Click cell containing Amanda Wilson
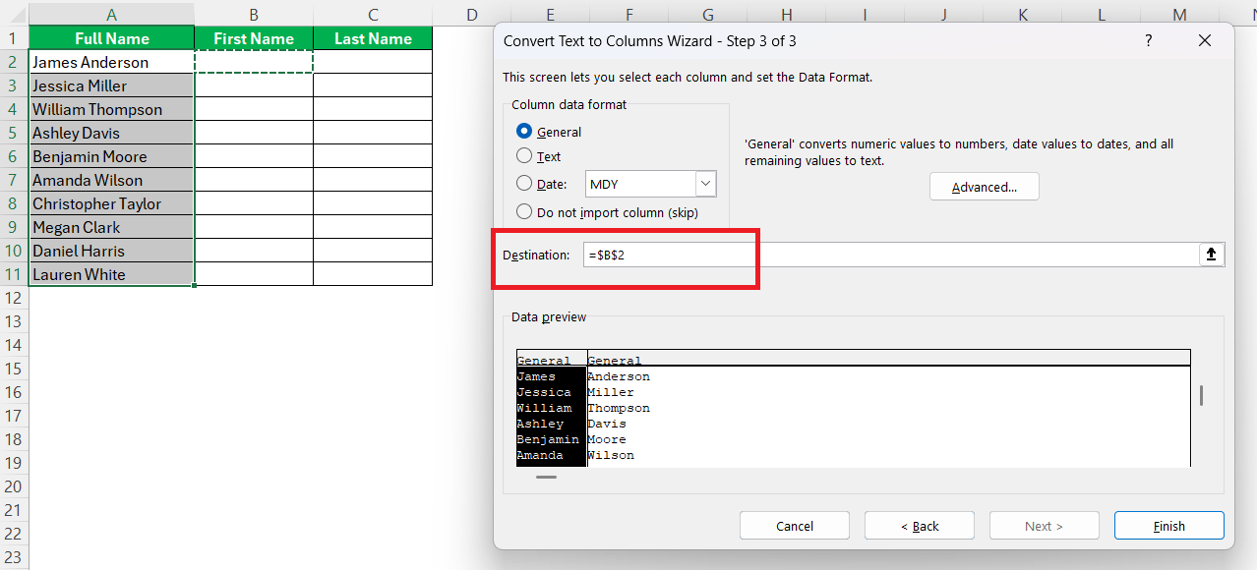Viewport: 1257px width, 570px height. click(x=112, y=180)
